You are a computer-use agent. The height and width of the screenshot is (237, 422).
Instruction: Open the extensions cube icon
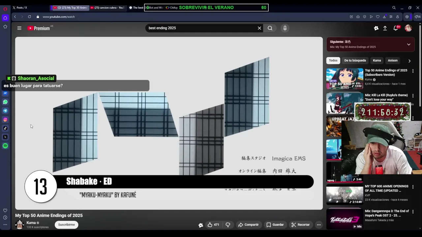[x=407, y=17]
